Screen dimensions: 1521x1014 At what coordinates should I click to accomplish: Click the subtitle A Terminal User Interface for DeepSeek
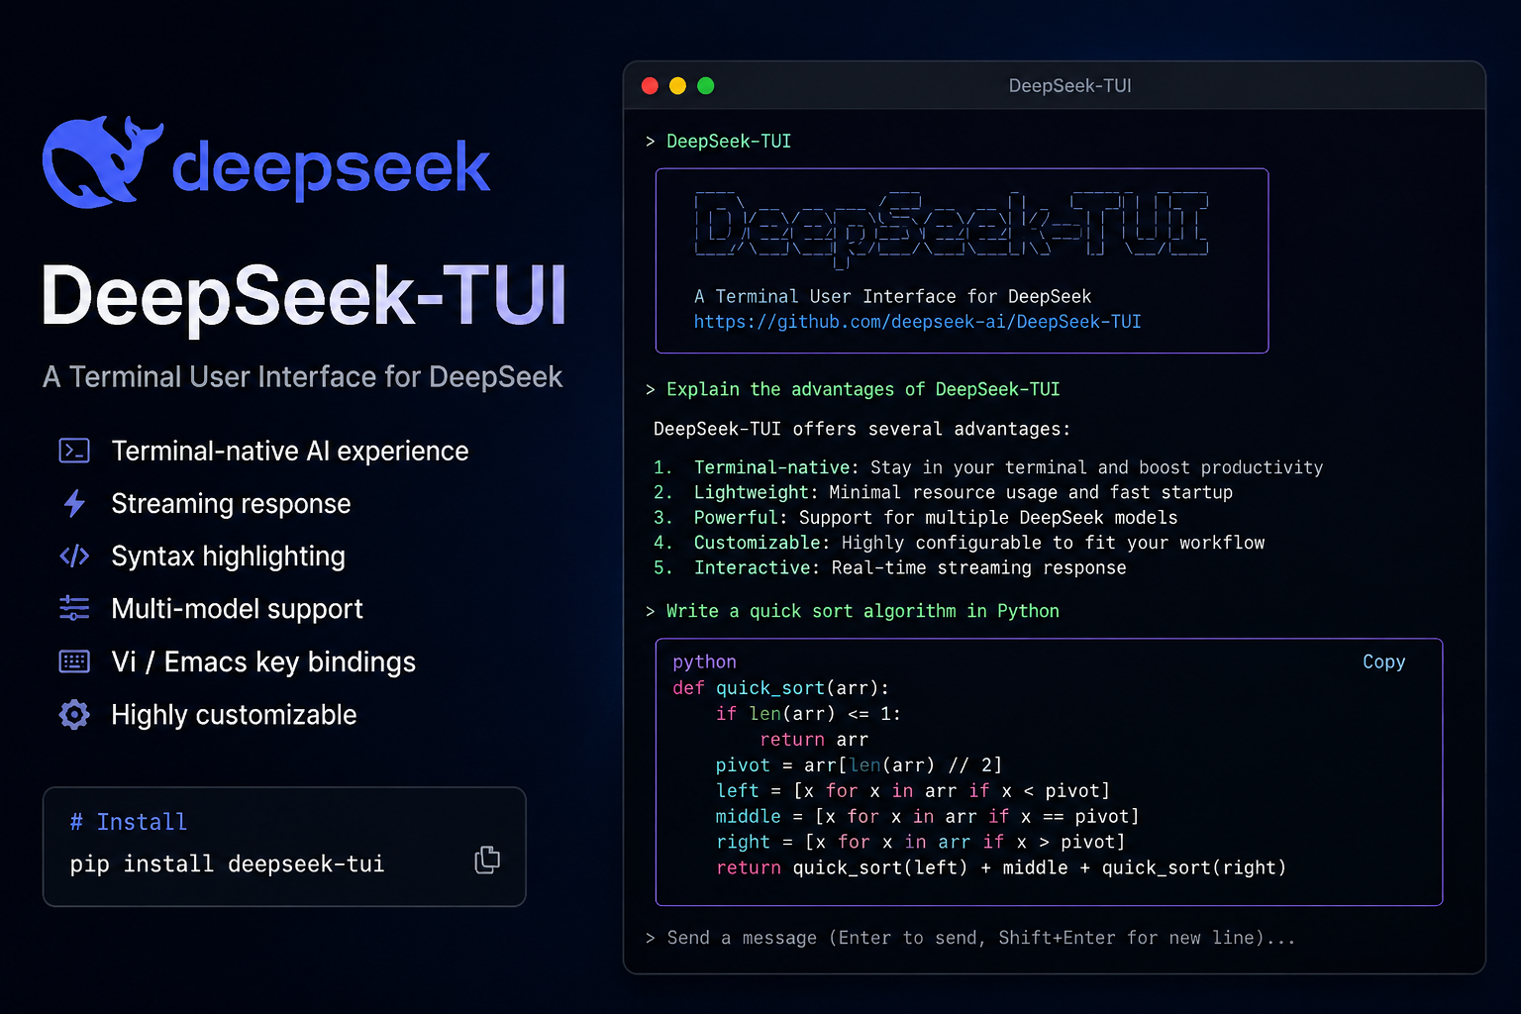click(303, 377)
